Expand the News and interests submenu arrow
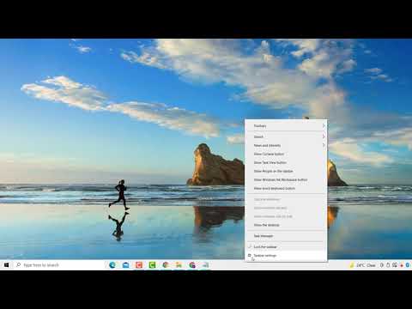The image size is (412, 309). tap(324, 145)
